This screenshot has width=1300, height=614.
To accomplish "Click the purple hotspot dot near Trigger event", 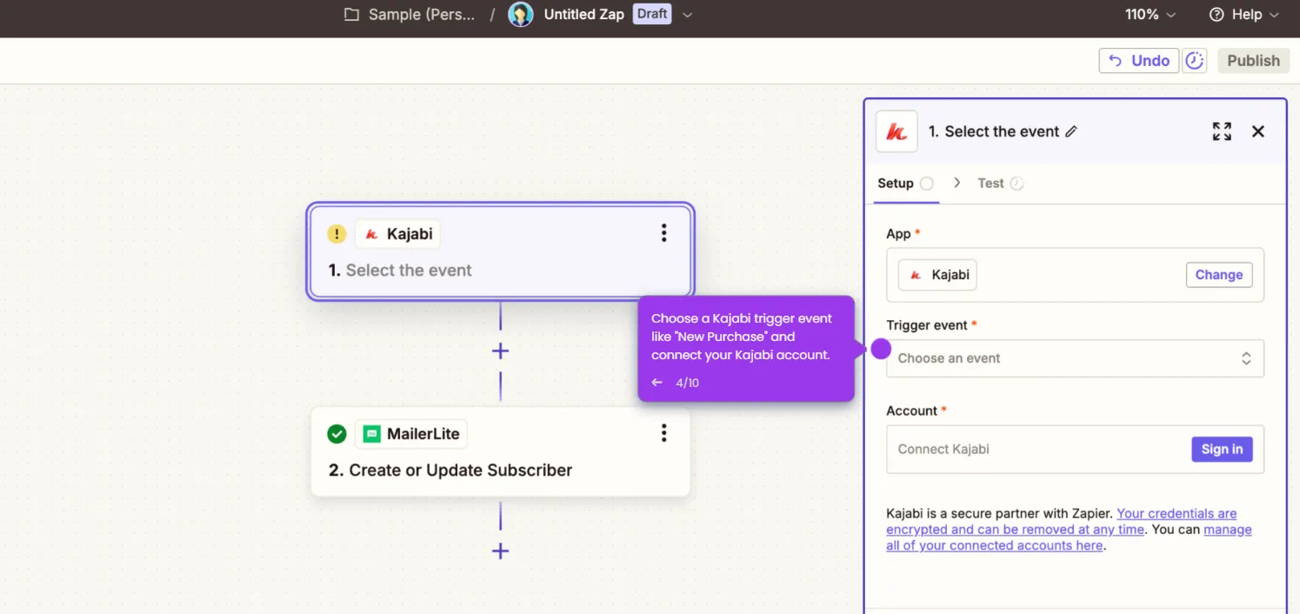I will pos(881,349).
